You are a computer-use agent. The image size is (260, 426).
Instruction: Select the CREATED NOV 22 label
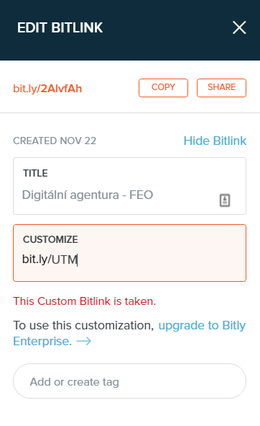coord(55,141)
